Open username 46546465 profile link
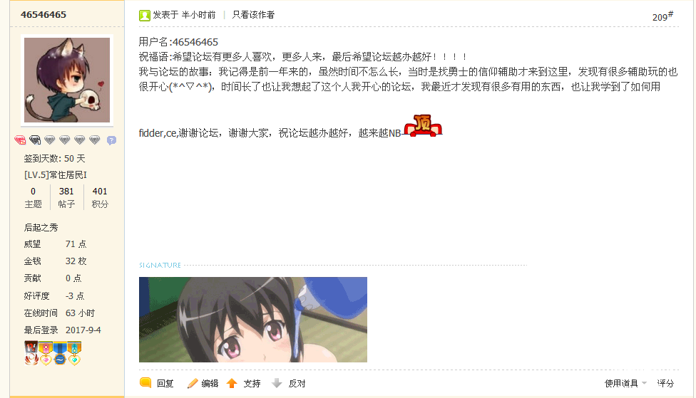 click(x=43, y=15)
